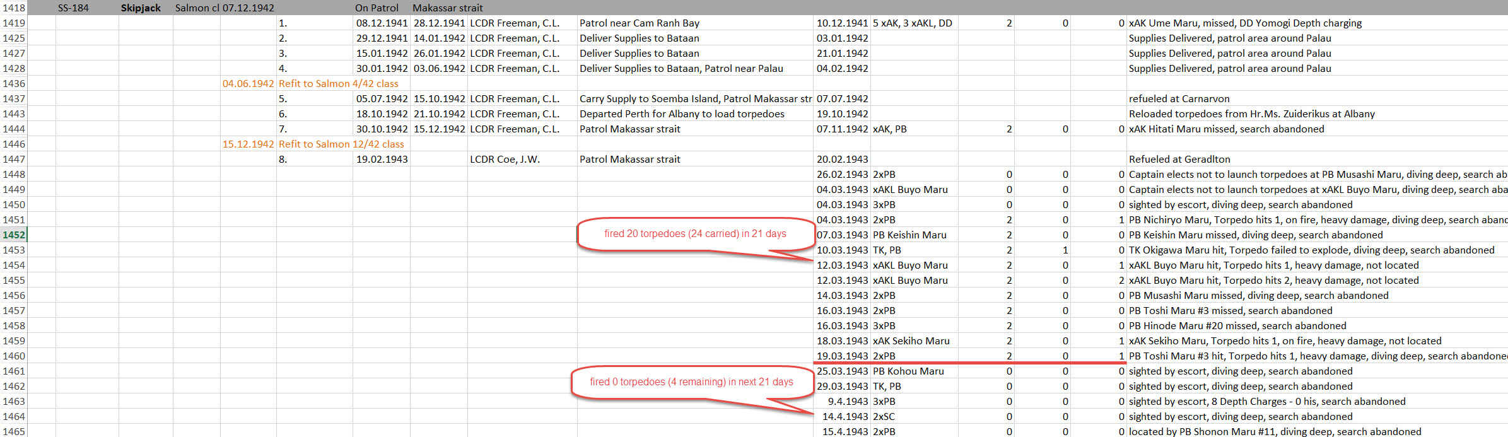Select 'xAKL Buyo Maru' cell in row 1449

pyautogui.click(x=910, y=189)
